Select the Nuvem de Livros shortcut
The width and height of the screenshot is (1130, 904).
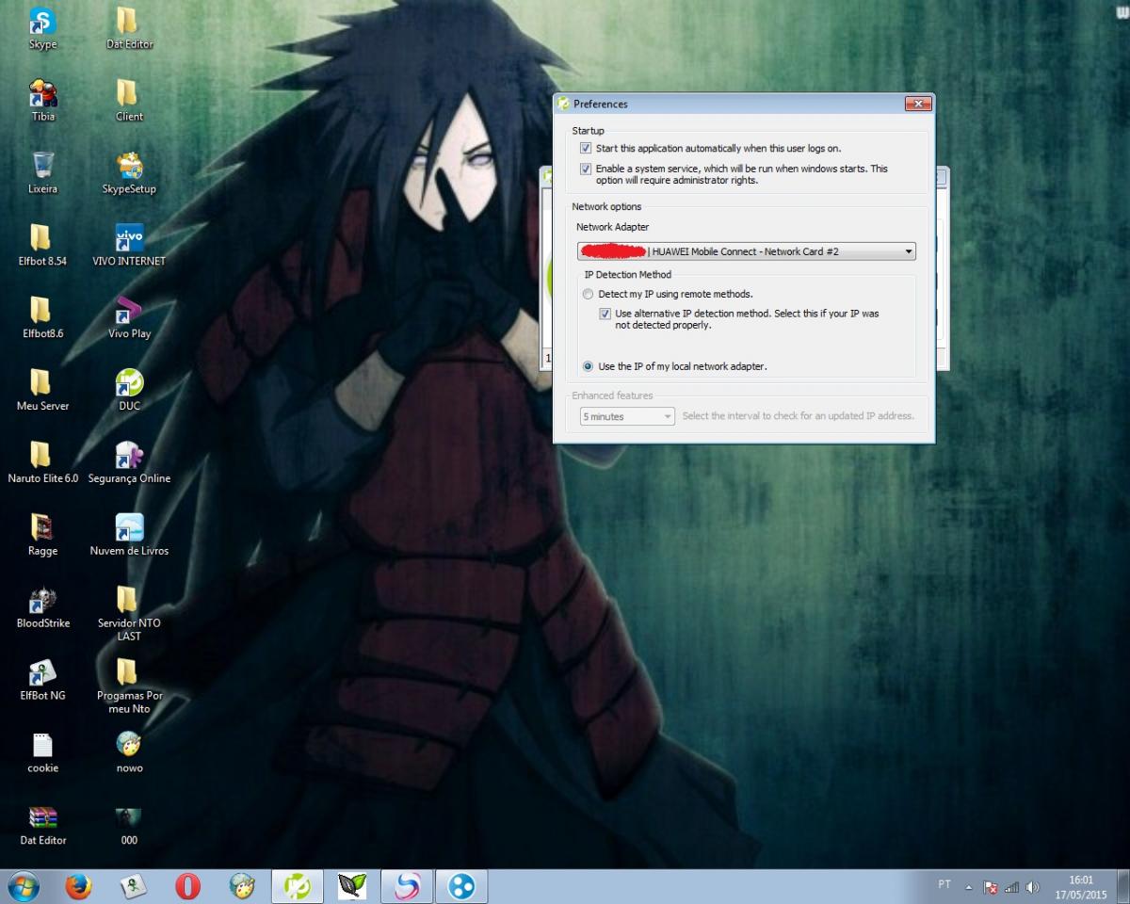(129, 536)
